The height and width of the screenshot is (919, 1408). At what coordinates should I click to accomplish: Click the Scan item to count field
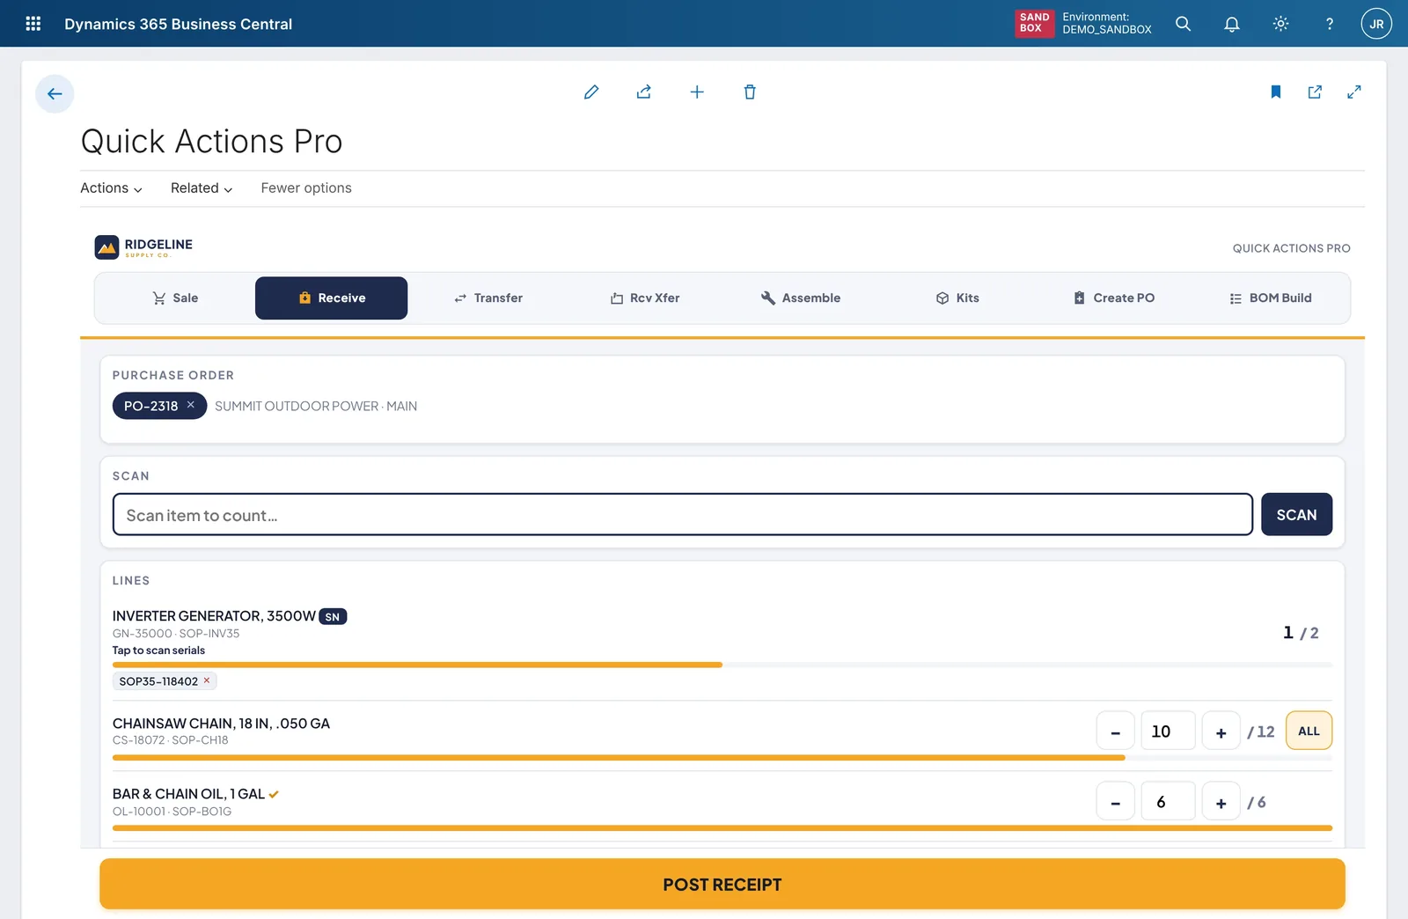pyautogui.click(x=683, y=514)
